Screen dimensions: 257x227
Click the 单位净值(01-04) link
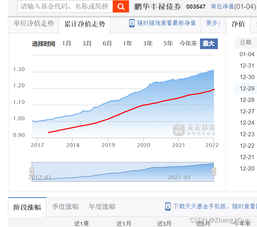(x=233, y=7)
